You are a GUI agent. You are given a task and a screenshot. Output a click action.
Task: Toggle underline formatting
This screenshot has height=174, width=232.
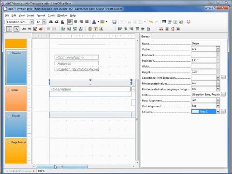tap(62, 22)
